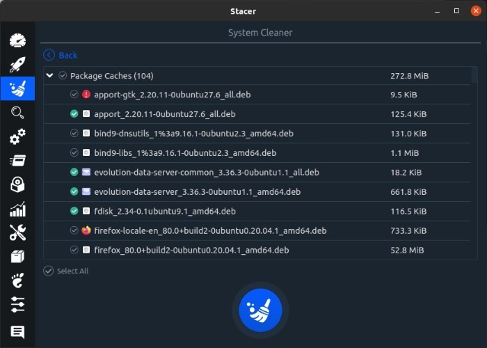Open APT Repository Manager box icon
This screenshot has width=487, height=348.
click(x=17, y=257)
